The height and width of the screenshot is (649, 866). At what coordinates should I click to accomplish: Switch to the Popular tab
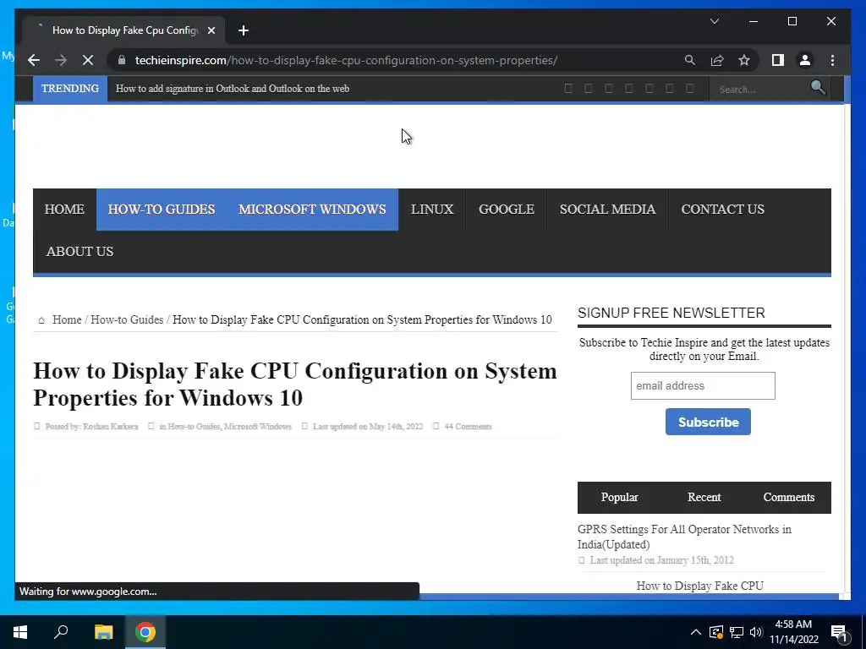(620, 497)
